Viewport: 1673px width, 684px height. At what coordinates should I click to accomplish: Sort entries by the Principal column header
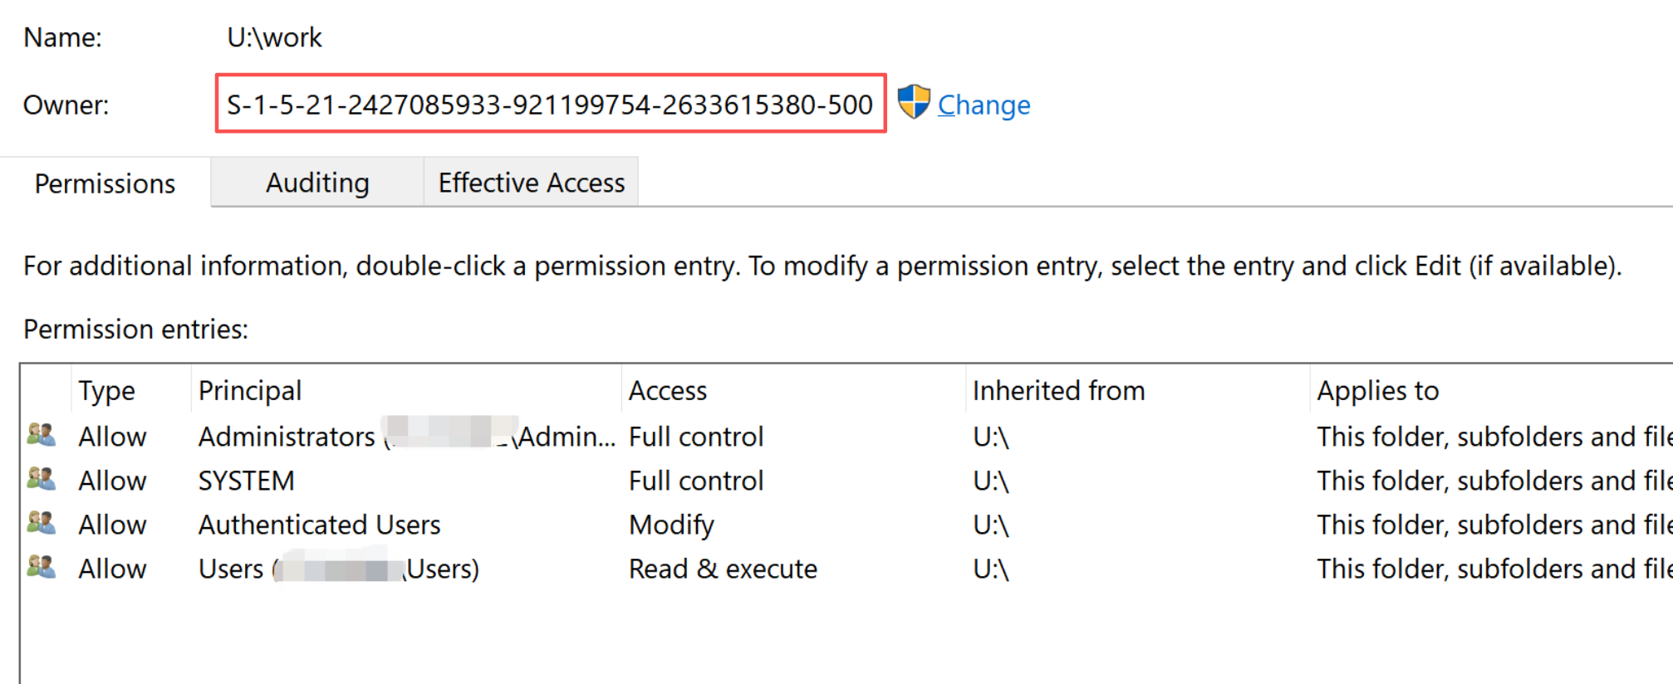(x=406, y=390)
